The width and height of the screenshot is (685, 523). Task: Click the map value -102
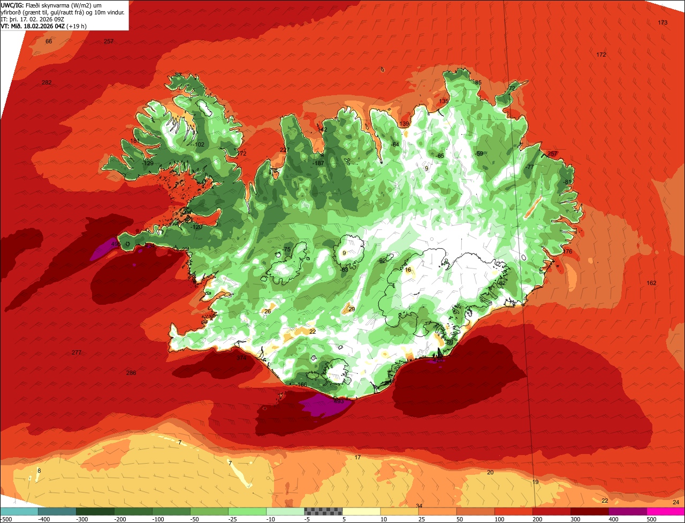pyautogui.click(x=199, y=144)
